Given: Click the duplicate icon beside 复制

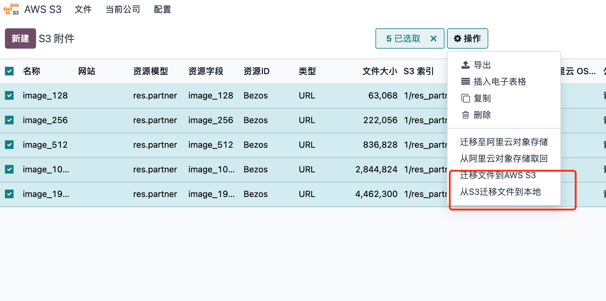Looking at the screenshot, I should (465, 98).
